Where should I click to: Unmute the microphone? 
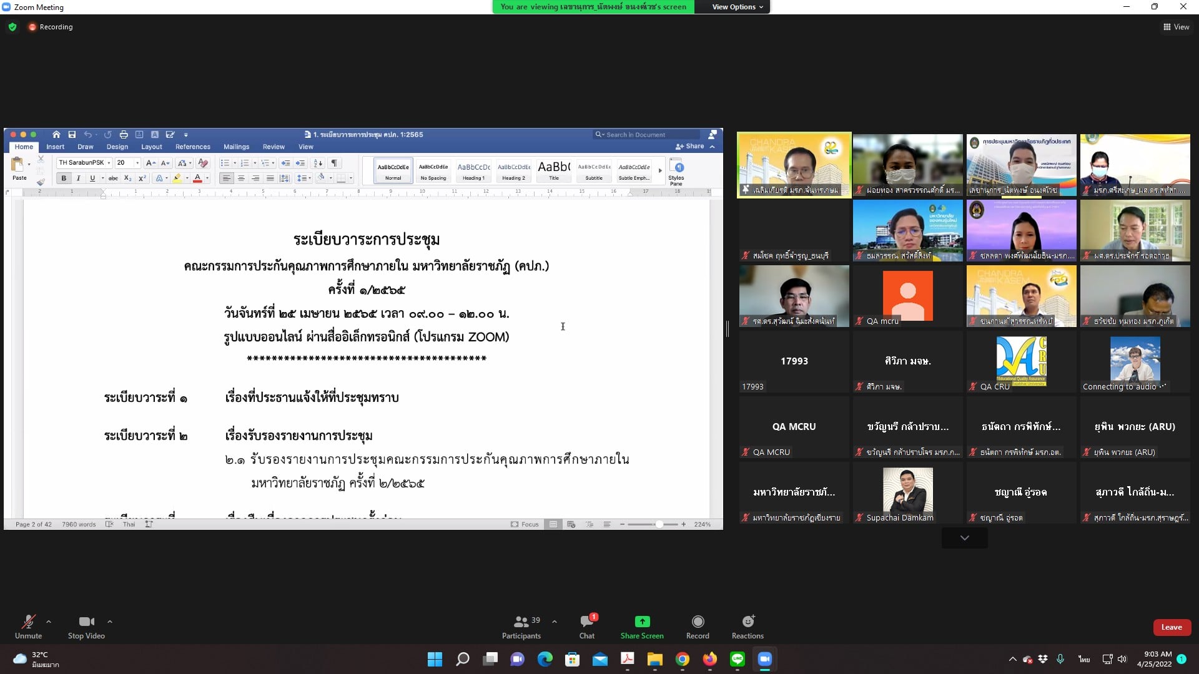tap(28, 622)
